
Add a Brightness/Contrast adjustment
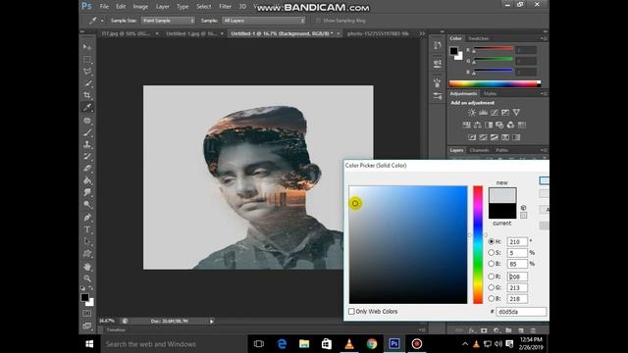pyautogui.click(x=472, y=113)
